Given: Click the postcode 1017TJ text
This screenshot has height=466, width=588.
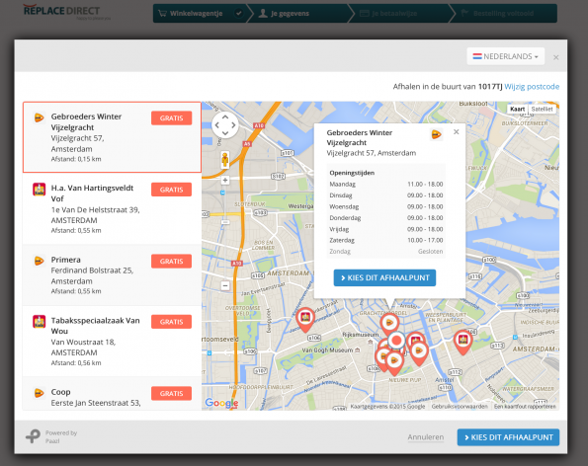Looking at the screenshot, I should (x=490, y=87).
